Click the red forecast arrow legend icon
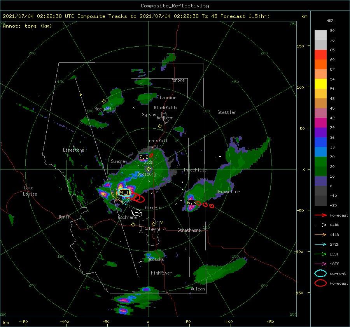The image size is (350, 327). point(320,215)
